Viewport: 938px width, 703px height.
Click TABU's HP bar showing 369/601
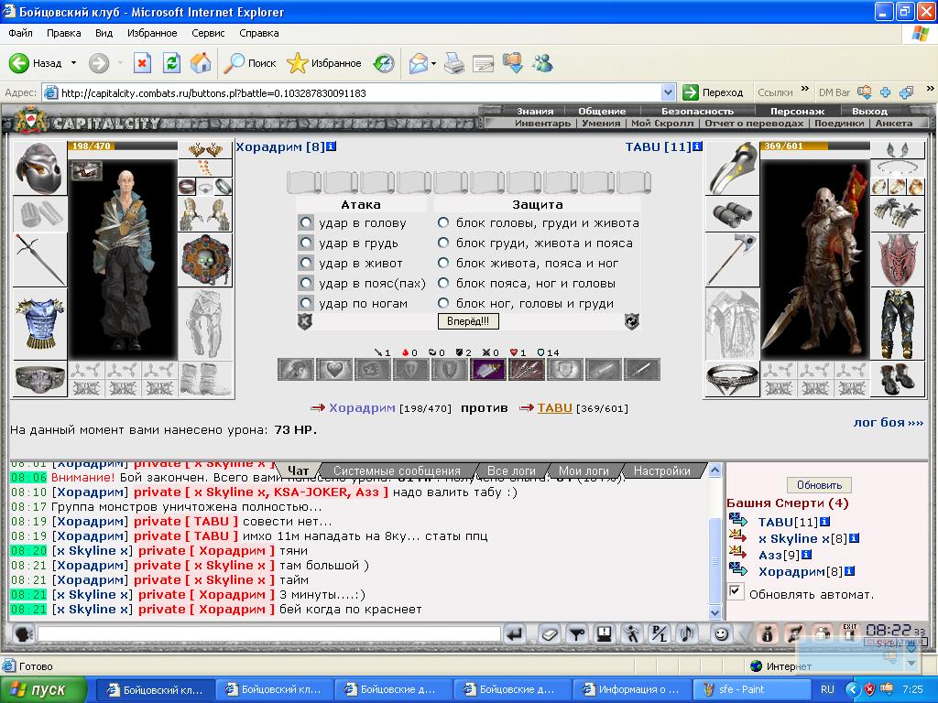tap(814, 146)
